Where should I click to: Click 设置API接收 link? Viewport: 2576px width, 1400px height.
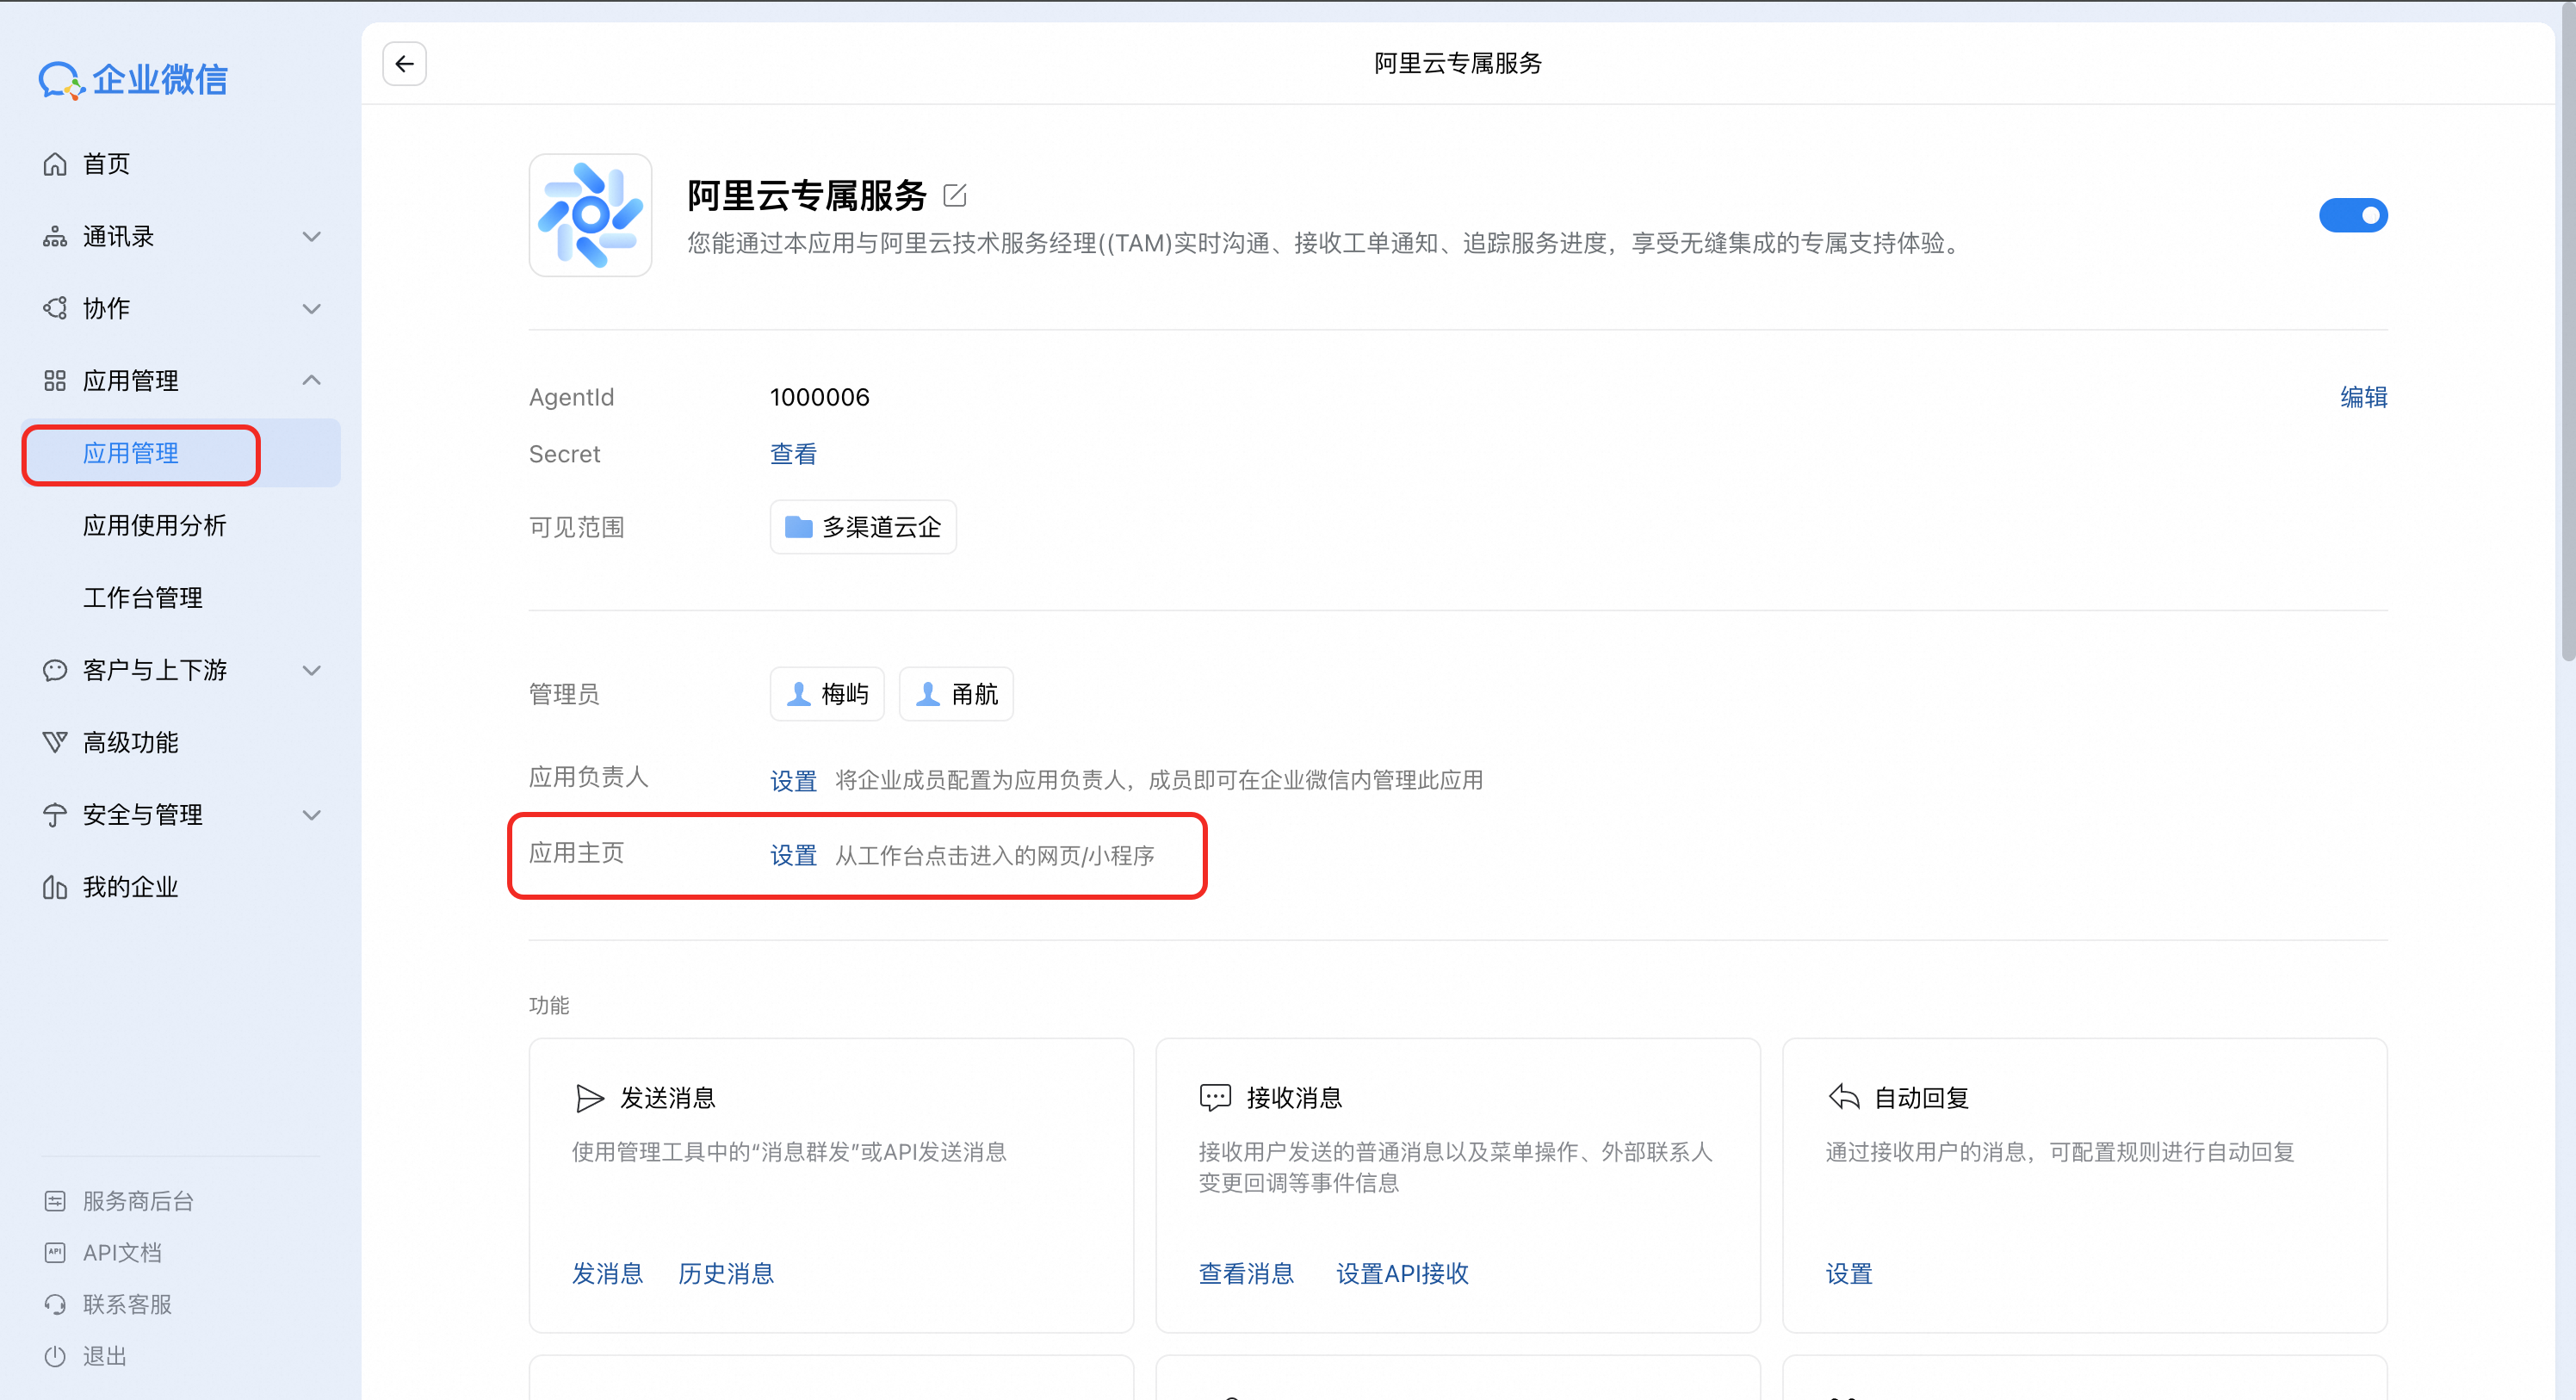click(1402, 1273)
